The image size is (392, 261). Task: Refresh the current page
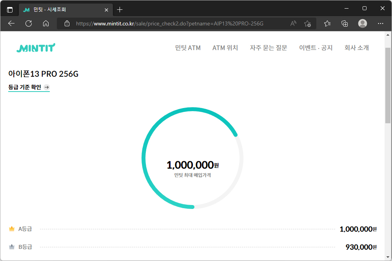click(x=29, y=23)
